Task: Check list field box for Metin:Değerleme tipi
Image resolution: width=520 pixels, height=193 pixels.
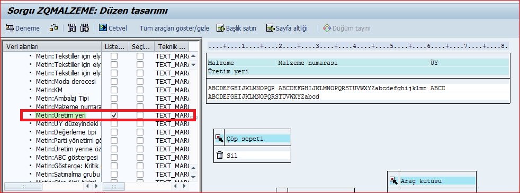Action: (x=114, y=132)
